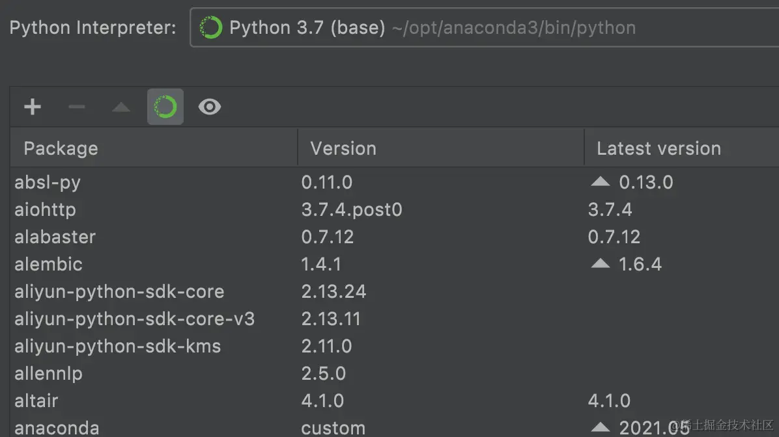
Task: Click the upgrade arrow in anaconda row
Action: tap(600, 428)
